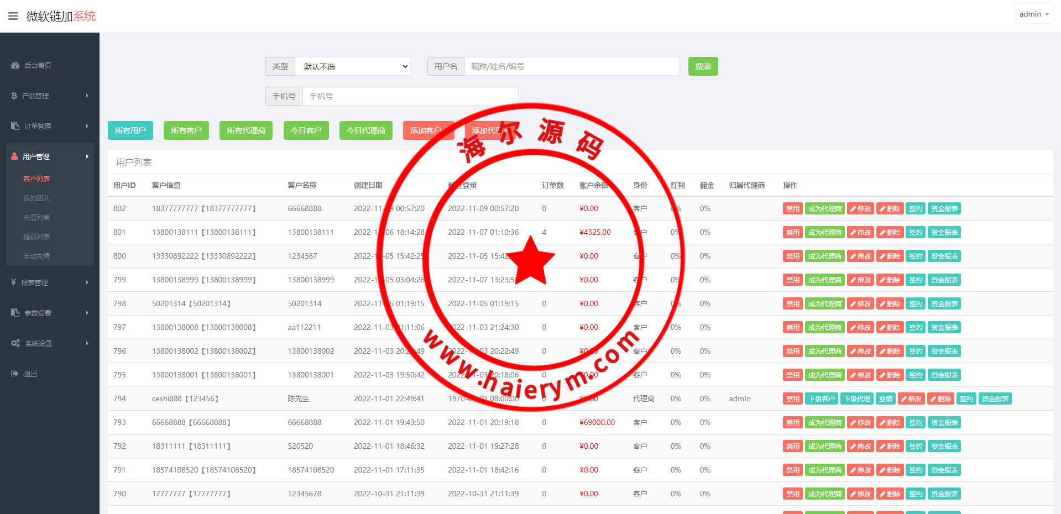
Task: Click the 产品管理 bitcoin icon
Action: [14, 96]
